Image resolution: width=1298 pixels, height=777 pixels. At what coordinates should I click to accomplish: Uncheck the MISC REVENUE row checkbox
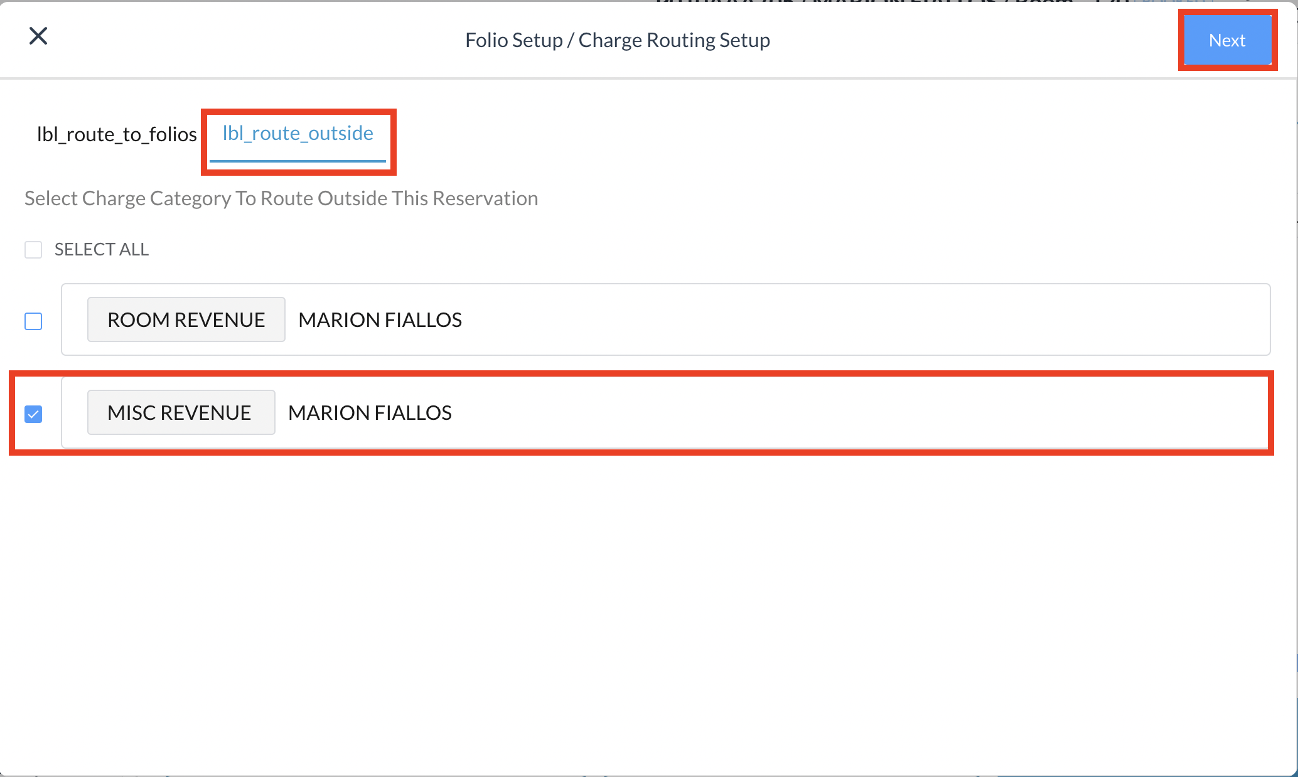tap(33, 414)
